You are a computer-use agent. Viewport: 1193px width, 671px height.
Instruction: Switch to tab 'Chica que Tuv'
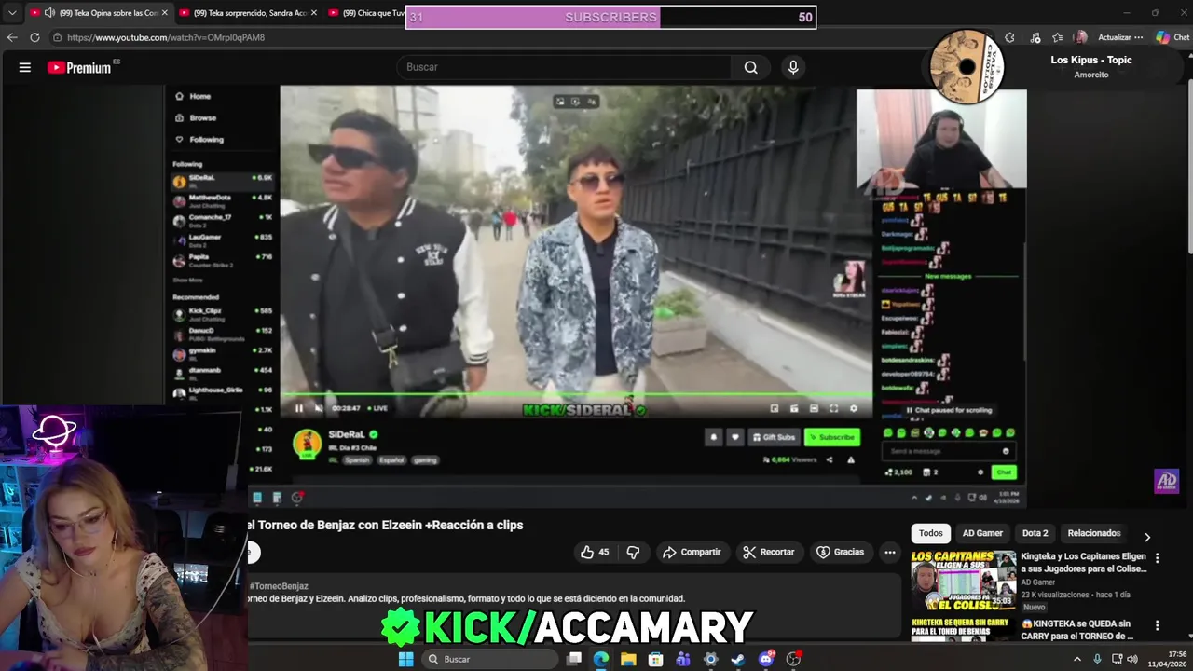365,13
